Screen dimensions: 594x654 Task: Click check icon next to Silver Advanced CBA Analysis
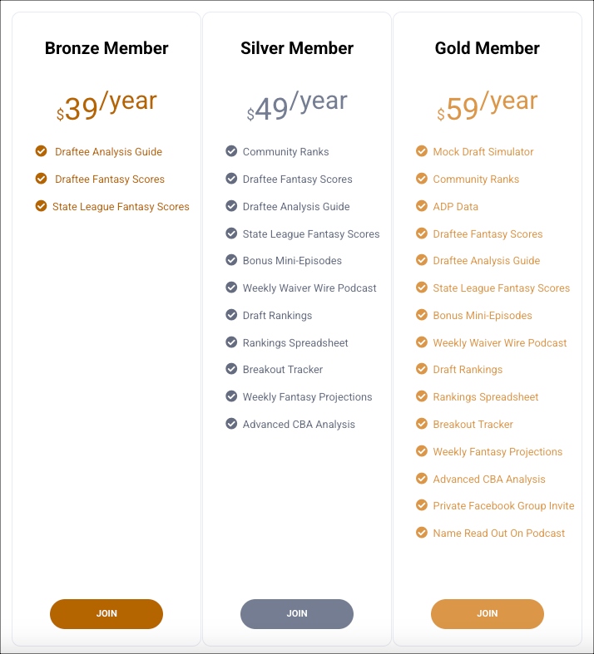click(x=231, y=424)
